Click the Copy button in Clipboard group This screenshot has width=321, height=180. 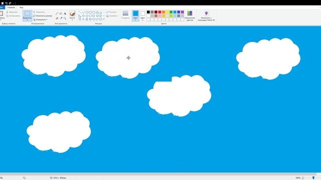(13, 15)
